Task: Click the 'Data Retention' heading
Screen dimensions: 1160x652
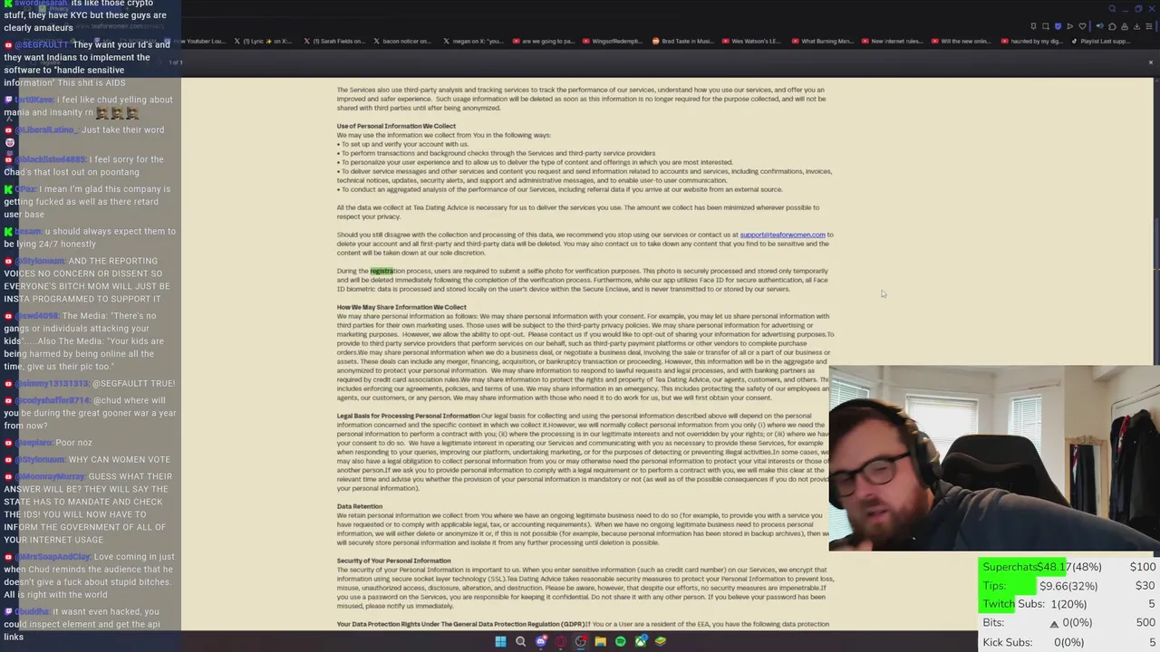Action: (360, 506)
